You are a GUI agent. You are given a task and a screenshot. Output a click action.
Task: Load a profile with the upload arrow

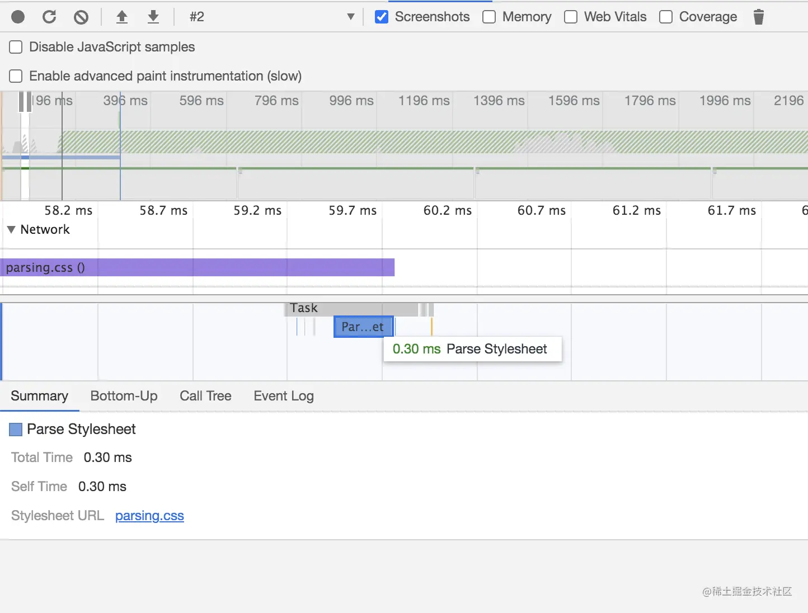tap(121, 17)
